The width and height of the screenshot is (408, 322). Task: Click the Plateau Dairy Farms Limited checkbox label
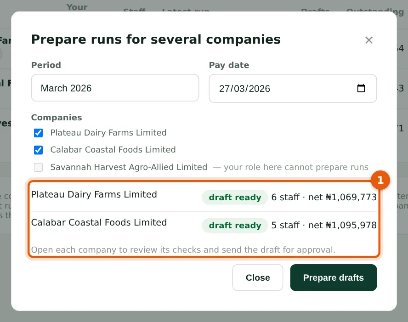point(108,133)
